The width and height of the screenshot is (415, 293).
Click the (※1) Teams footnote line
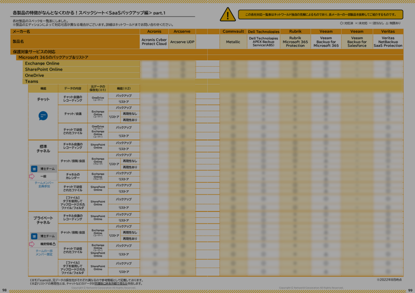pos(87,280)
